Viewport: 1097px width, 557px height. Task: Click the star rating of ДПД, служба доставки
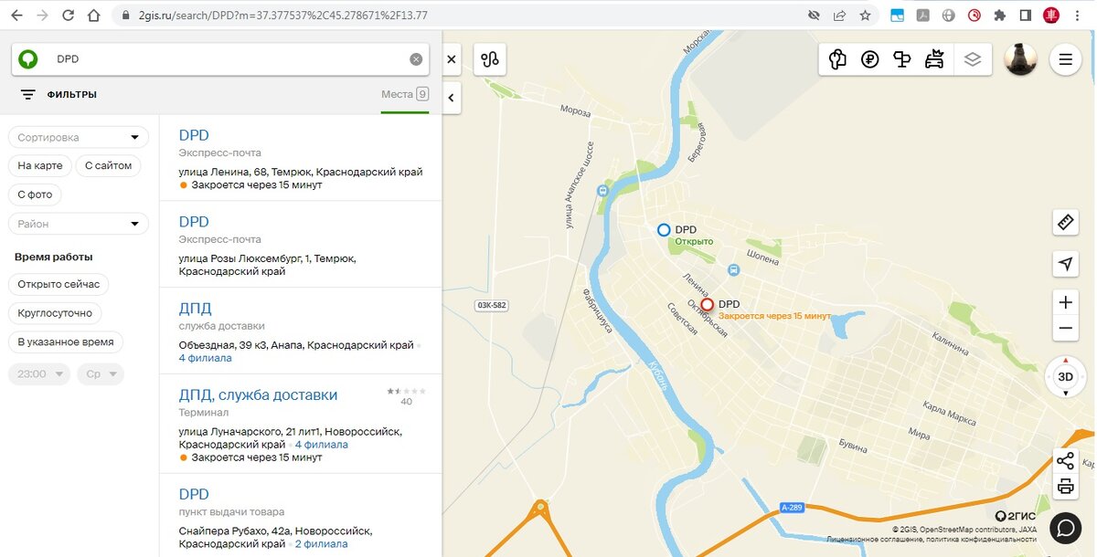click(x=407, y=391)
